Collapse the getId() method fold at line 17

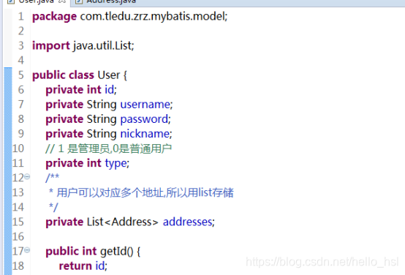(27, 250)
